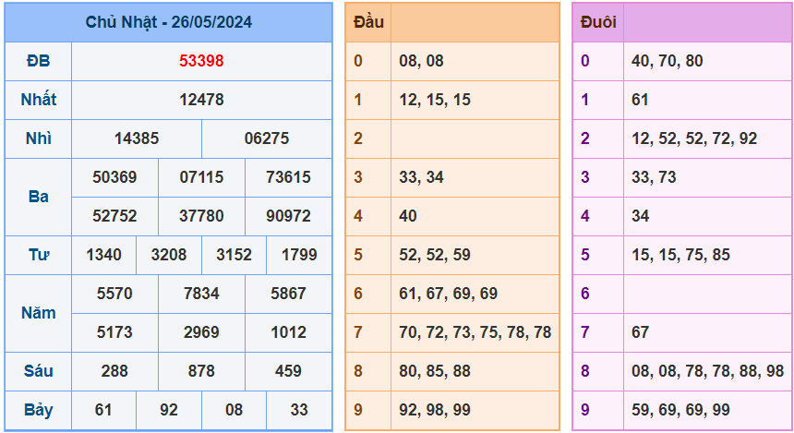Select Năm prize number 5570

click(x=115, y=294)
